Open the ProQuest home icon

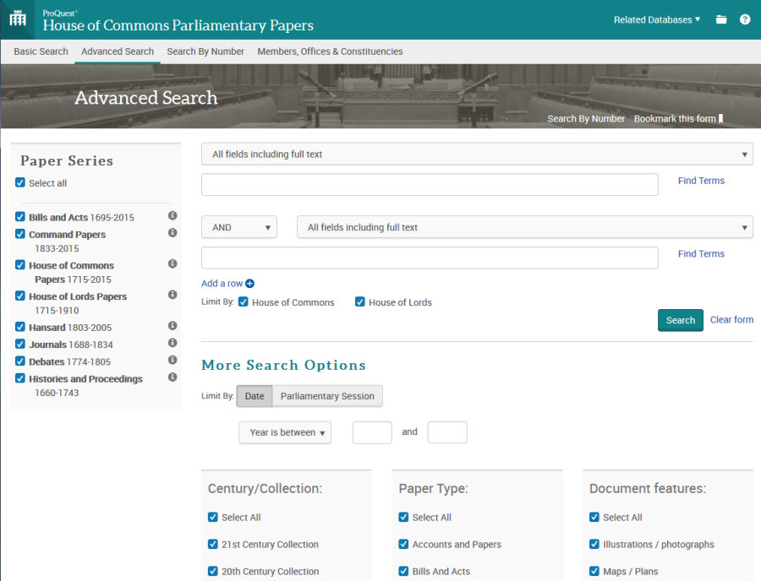pyautogui.click(x=17, y=18)
